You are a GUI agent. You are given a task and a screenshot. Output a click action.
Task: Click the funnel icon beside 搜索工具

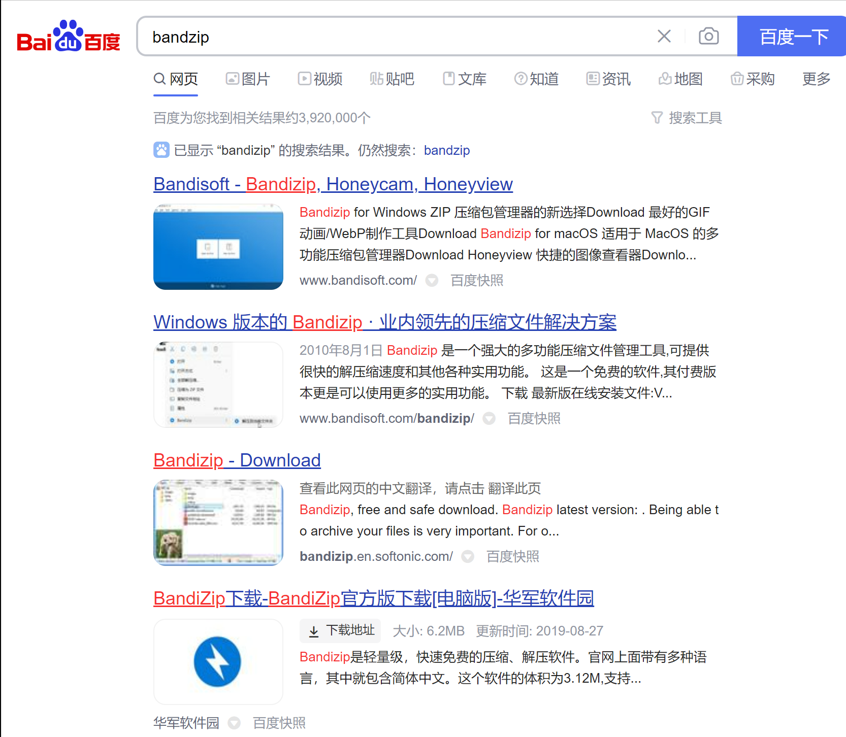[657, 117]
